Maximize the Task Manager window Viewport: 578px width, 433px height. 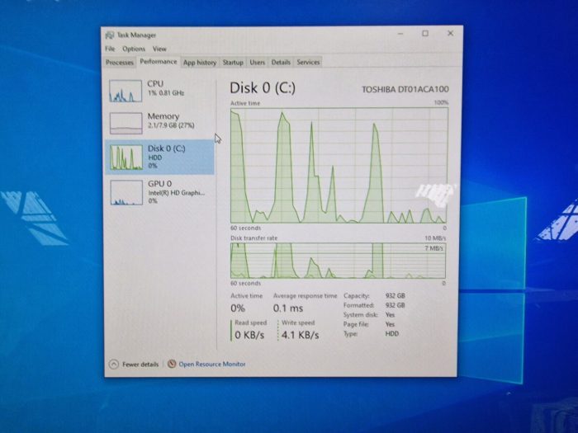pos(425,34)
